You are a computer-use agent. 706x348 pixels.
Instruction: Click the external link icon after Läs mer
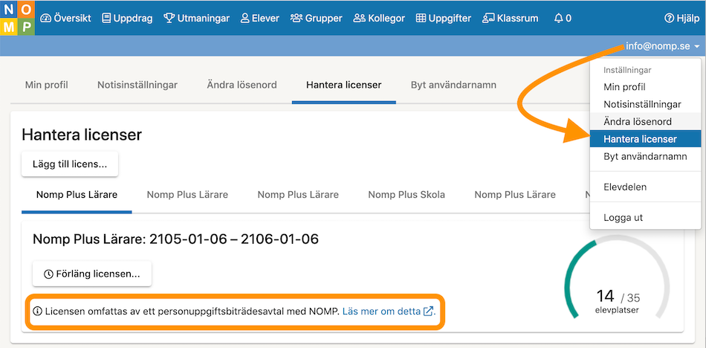pos(428,311)
